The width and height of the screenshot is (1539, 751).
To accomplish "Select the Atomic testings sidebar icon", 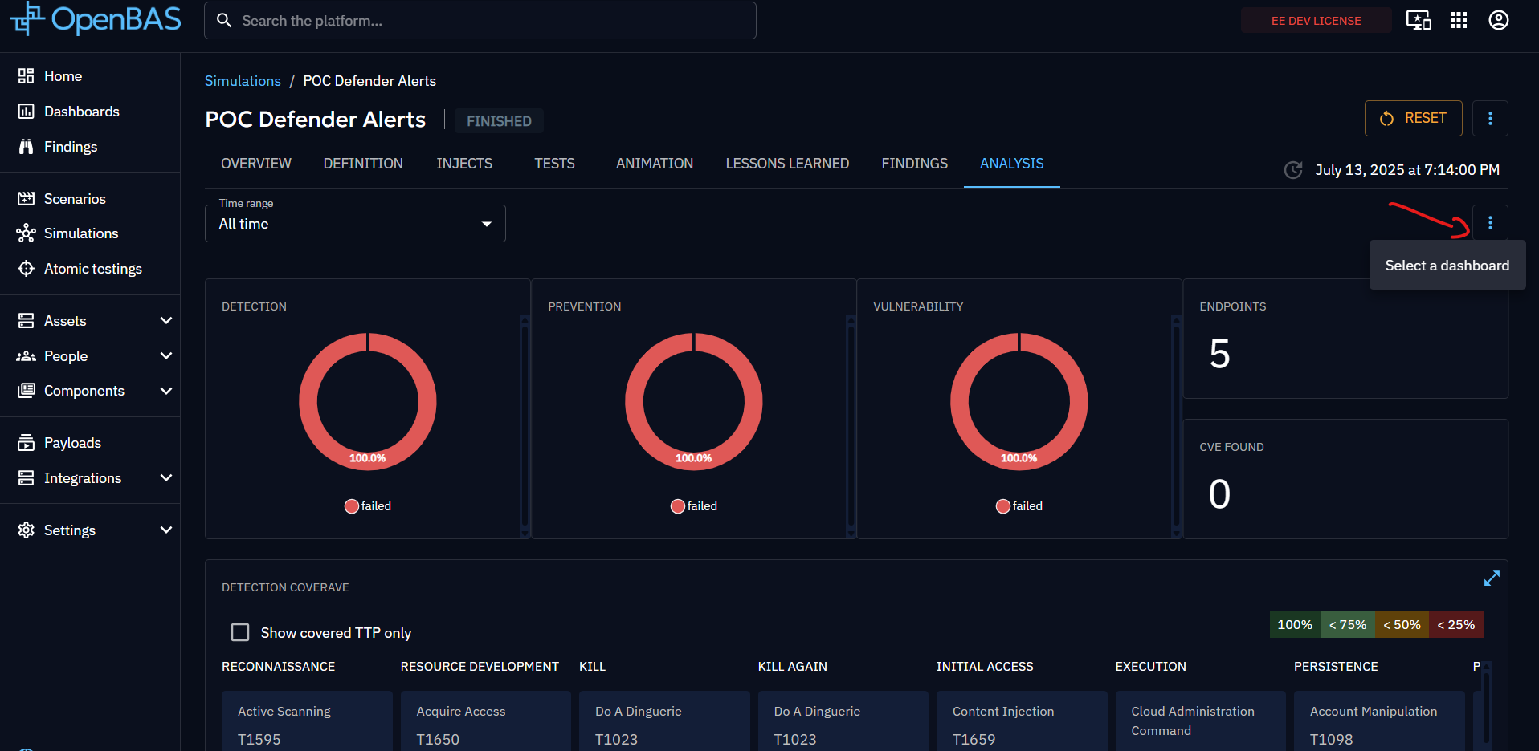I will click(25, 268).
